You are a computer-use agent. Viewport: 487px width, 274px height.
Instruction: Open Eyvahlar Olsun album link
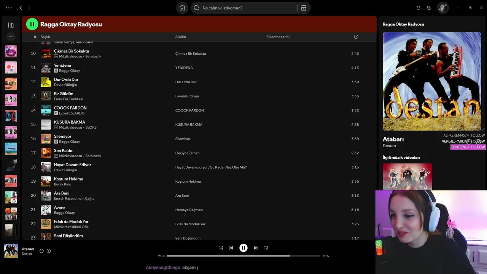[187, 96]
